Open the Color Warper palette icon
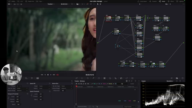 click(x=88, y=78)
